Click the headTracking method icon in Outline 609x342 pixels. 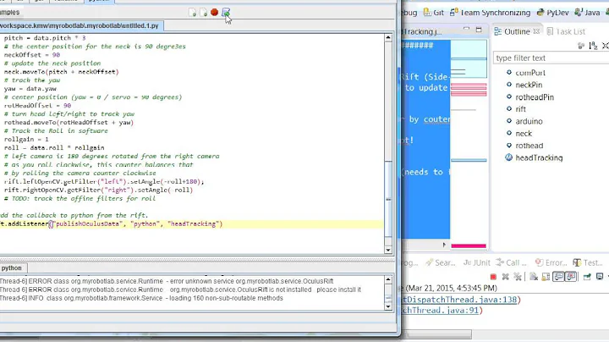click(x=509, y=157)
